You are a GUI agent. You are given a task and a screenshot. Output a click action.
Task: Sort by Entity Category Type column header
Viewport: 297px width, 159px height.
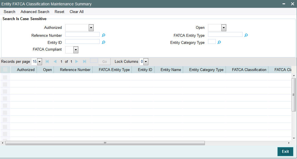(206, 70)
